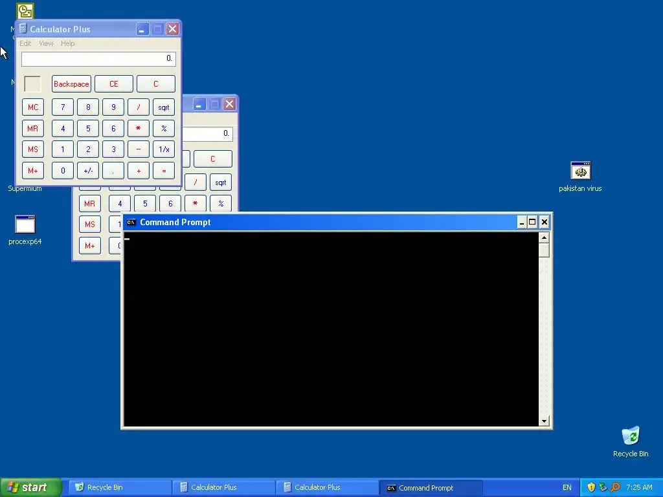Click digit 0 in front calculator
Image resolution: width=663 pixels, height=497 pixels.
63,171
